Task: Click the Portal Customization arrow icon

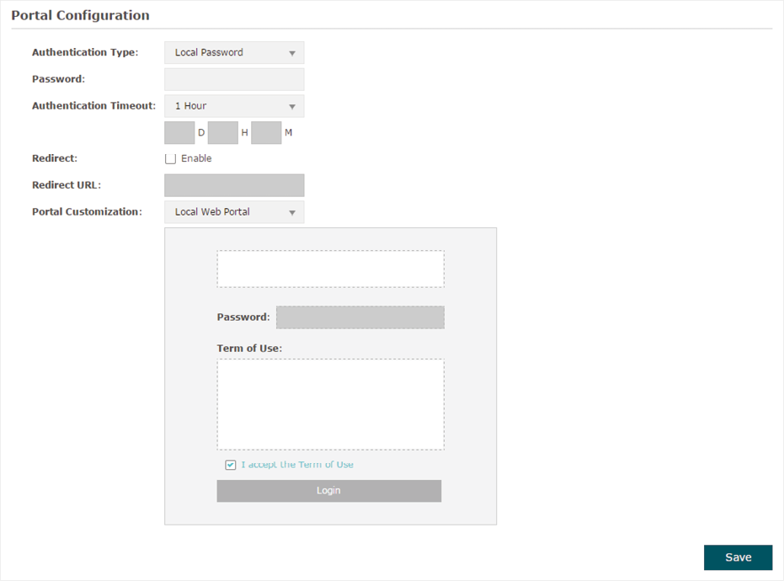Action: 292,212
